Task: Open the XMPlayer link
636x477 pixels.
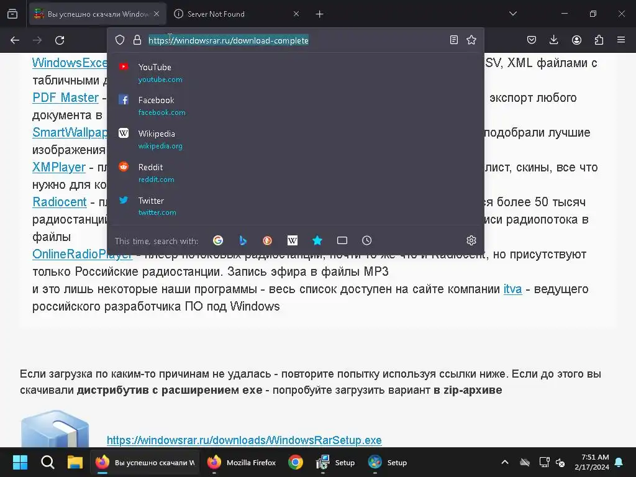Action: [x=59, y=167]
